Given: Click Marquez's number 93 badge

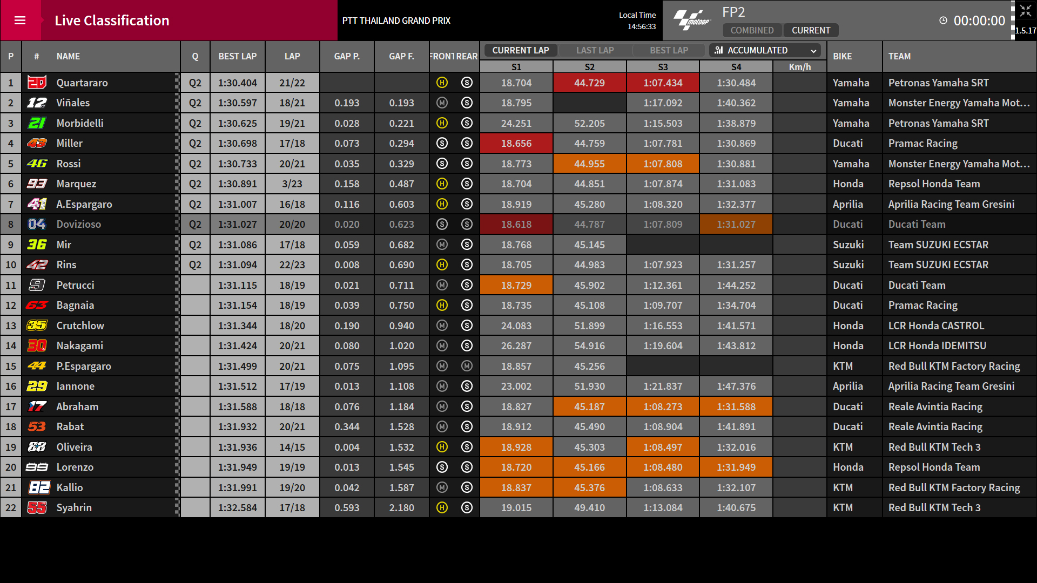Looking at the screenshot, I should (x=37, y=184).
